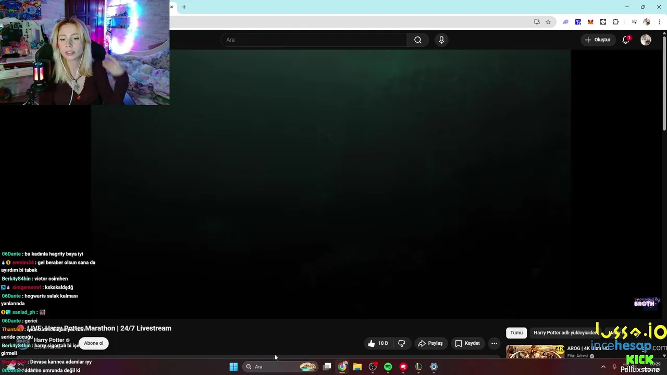Like the video with thumbs up

click(378, 343)
